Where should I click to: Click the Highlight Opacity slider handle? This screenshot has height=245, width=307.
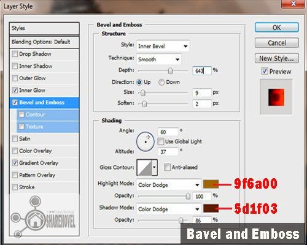(x=188, y=196)
